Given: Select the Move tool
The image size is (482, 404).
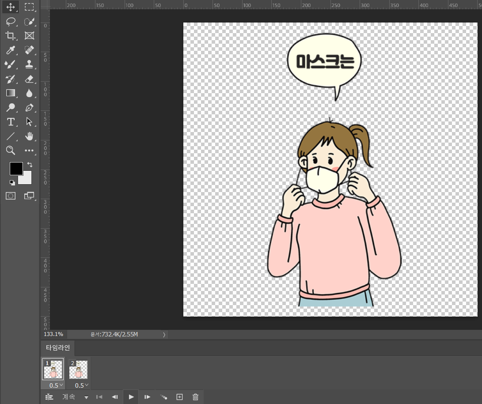Looking at the screenshot, I should 11,7.
